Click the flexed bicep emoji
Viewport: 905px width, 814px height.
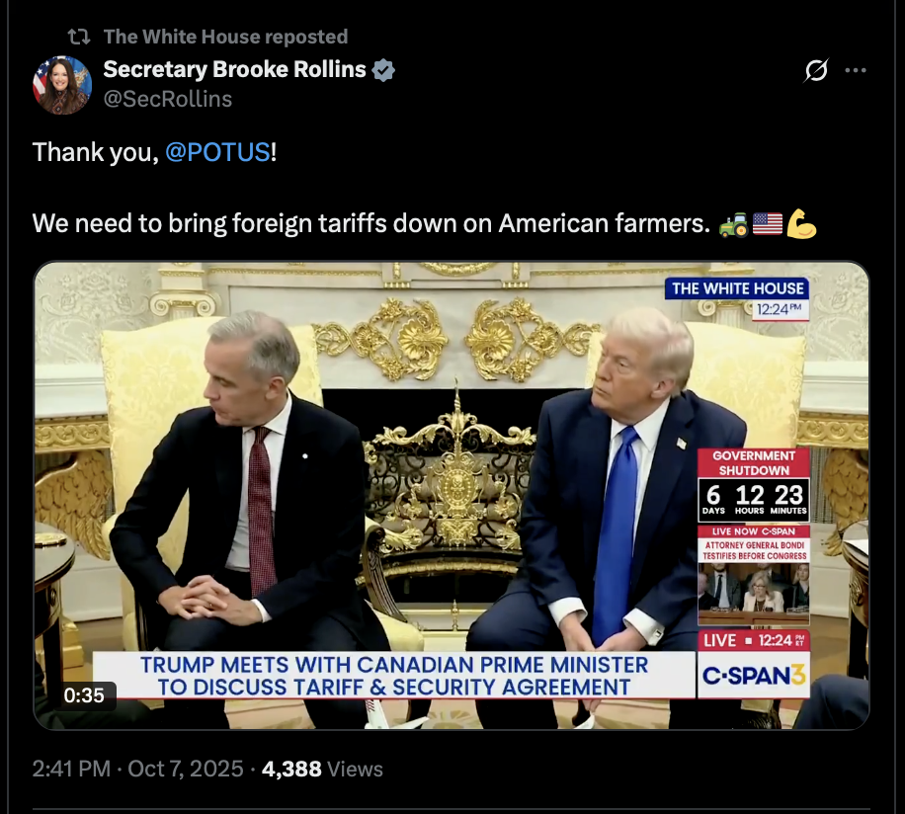click(801, 224)
